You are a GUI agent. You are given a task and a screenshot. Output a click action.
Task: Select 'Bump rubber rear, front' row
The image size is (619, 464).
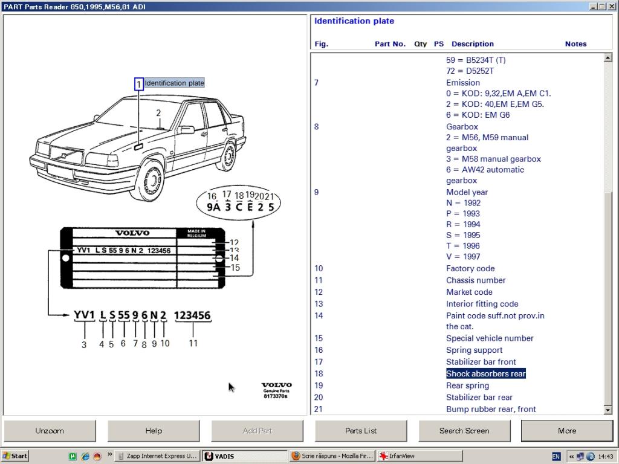[491, 409]
